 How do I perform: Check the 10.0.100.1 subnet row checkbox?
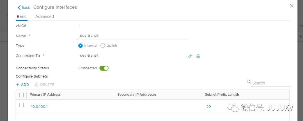21,105
